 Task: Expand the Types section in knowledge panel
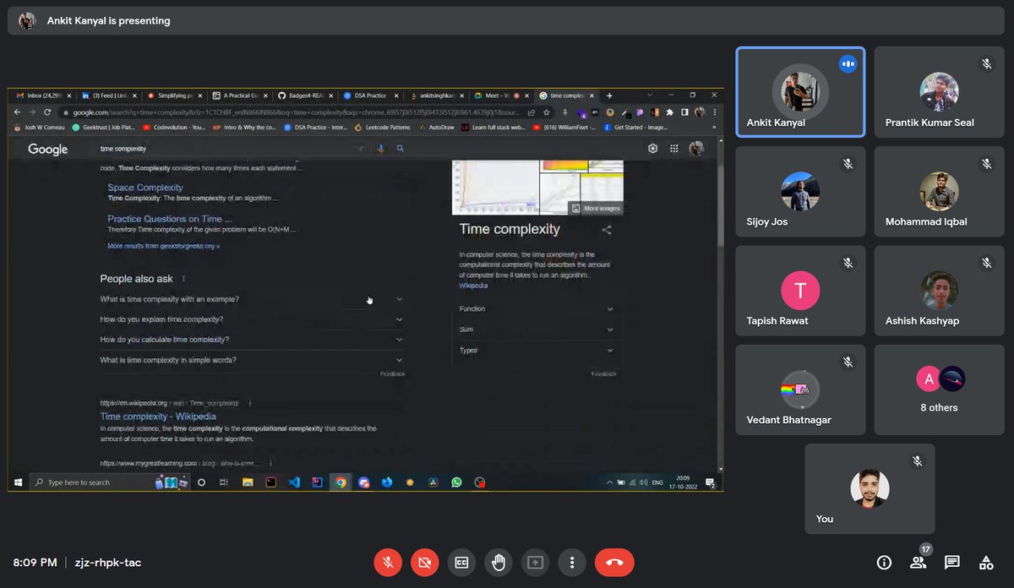537,350
